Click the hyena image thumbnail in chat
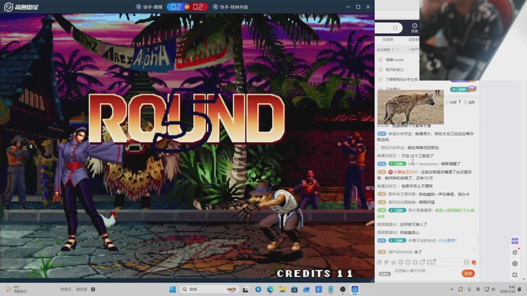Screen dimensions: 527x296 410,107
